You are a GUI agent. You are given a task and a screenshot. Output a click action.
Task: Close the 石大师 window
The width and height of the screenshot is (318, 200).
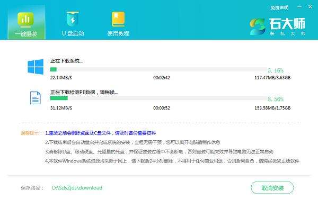(310, 7)
